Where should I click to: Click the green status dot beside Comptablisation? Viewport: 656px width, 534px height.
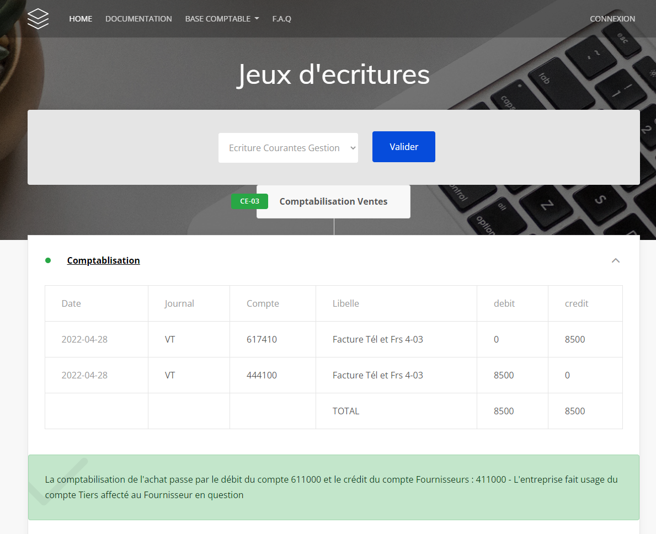point(48,260)
